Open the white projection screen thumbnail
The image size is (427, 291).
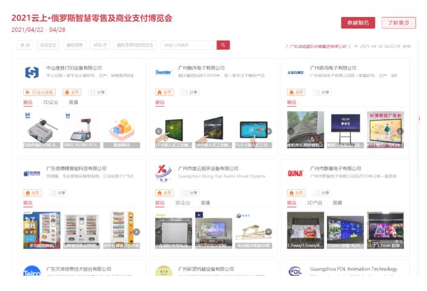coord(173,231)
